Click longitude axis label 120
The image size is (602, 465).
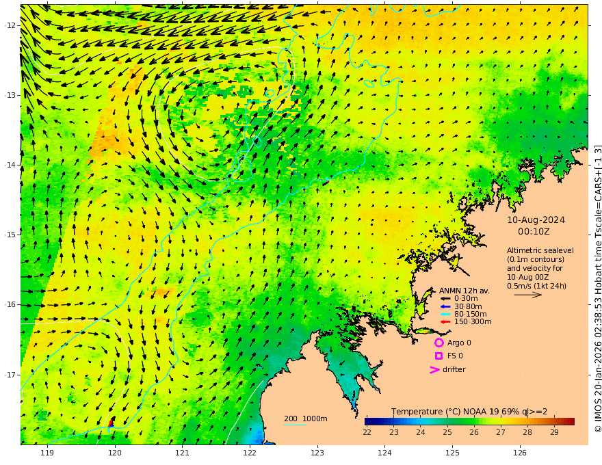(115, 453)
